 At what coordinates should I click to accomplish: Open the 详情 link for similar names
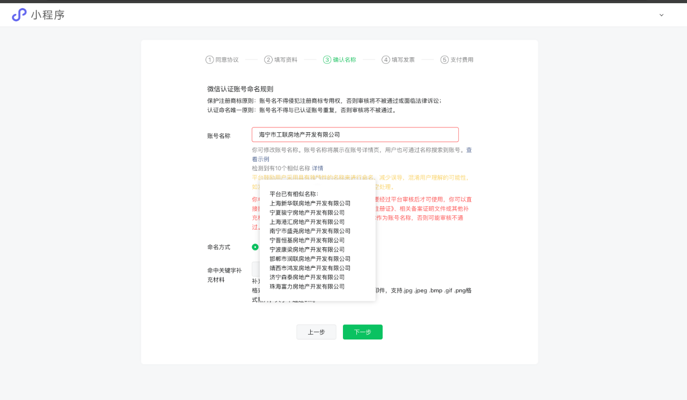(x=318, y=168)
